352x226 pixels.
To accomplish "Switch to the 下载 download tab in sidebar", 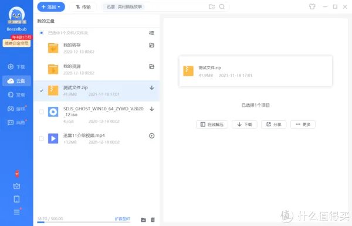I will coord(16,67).
